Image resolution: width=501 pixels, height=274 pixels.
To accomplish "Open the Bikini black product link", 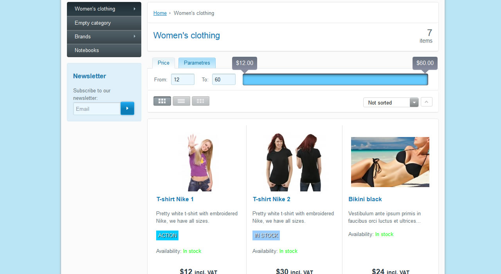I will [365, 199].
